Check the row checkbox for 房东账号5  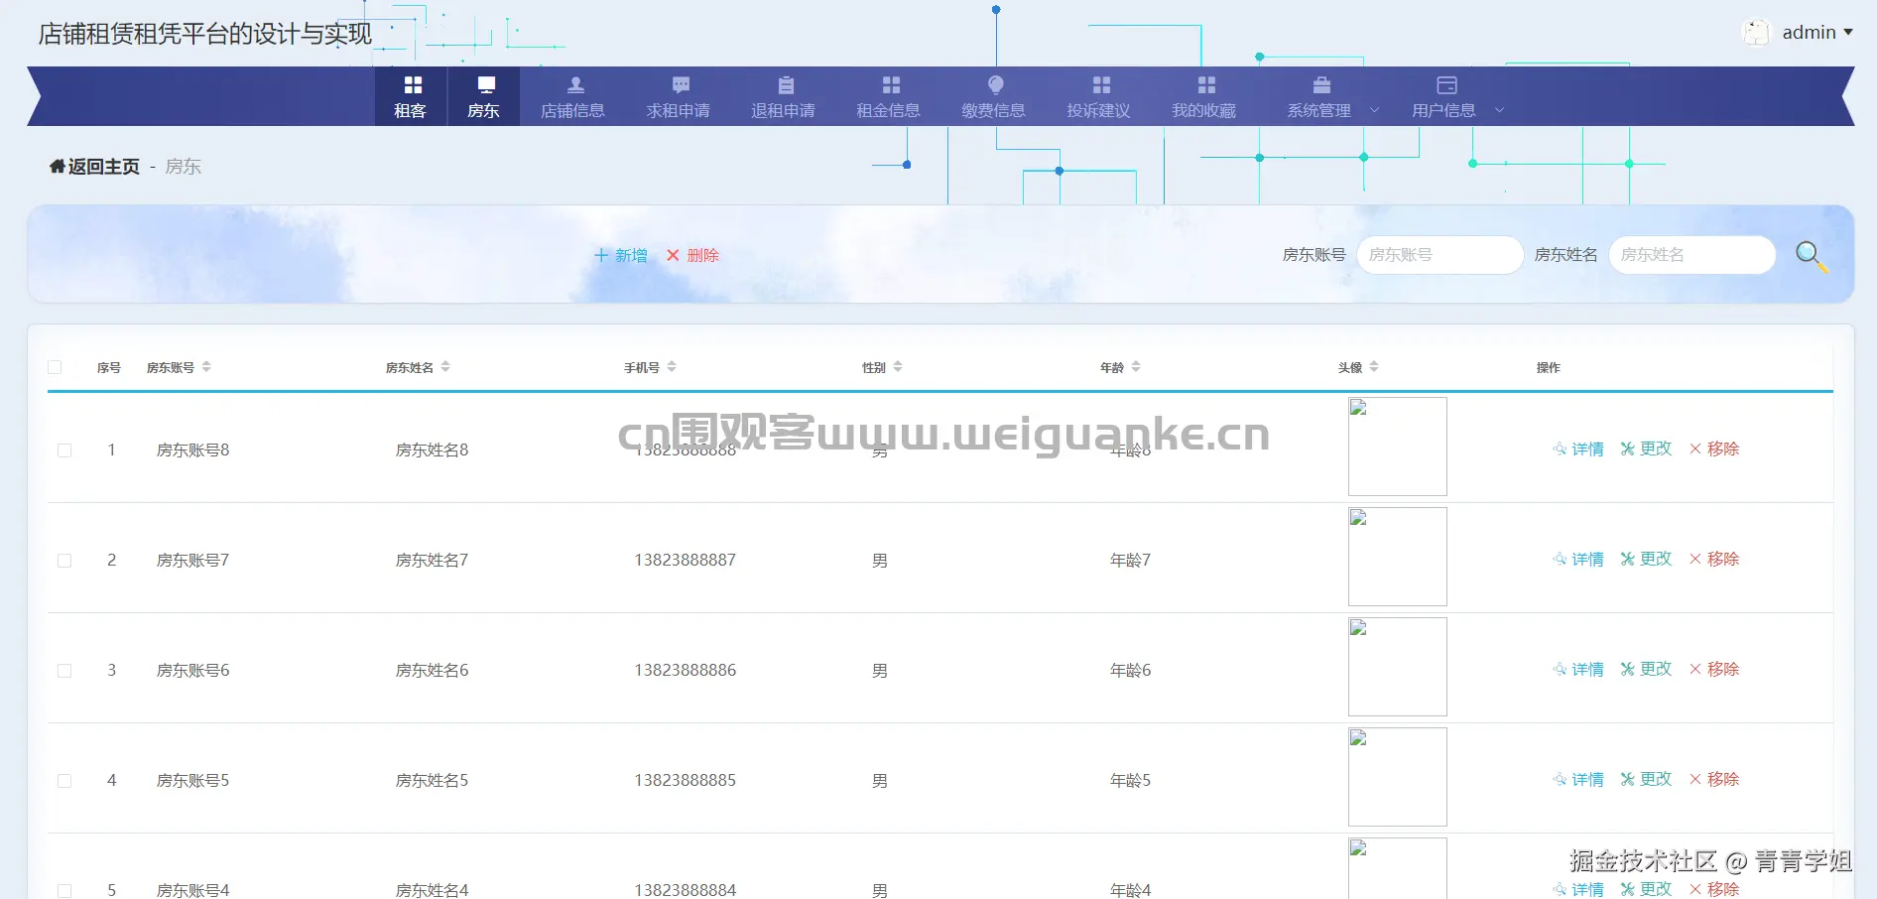tap(64, 781)
